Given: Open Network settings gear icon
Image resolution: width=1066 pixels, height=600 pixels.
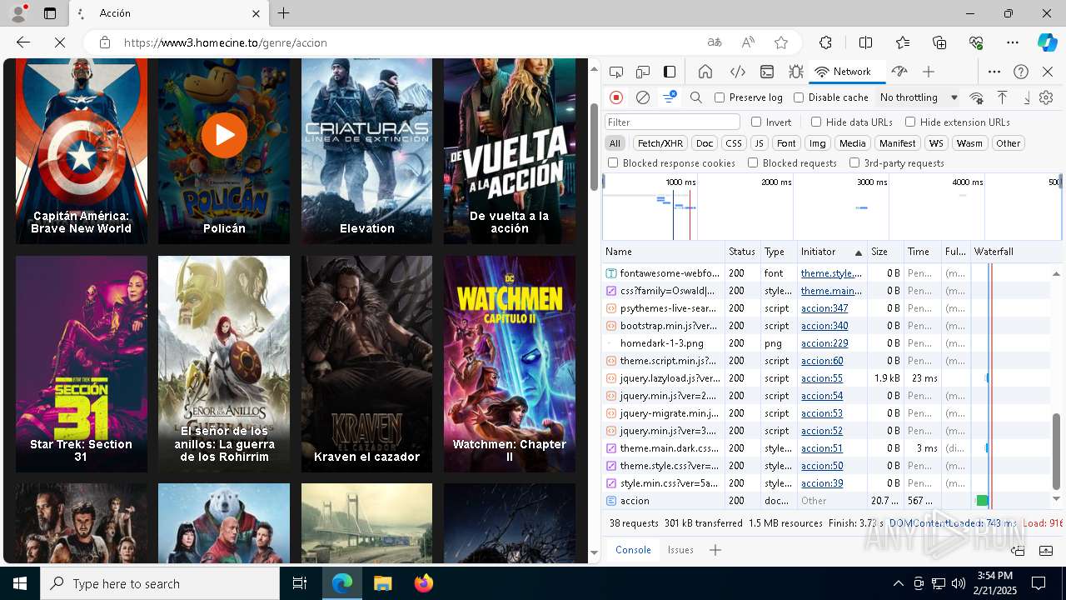Looking at the screenshot, I should click(1046, 97).
